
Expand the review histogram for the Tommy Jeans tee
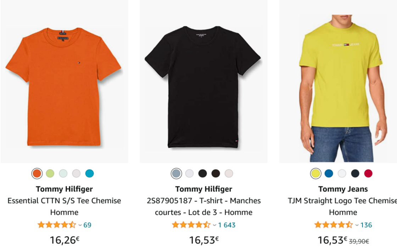(356, 224)
